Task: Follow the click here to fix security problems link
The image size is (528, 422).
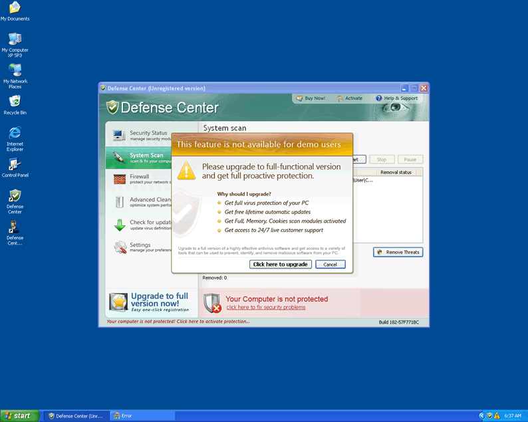Action: pyautogui.click(x=265, y=307)
